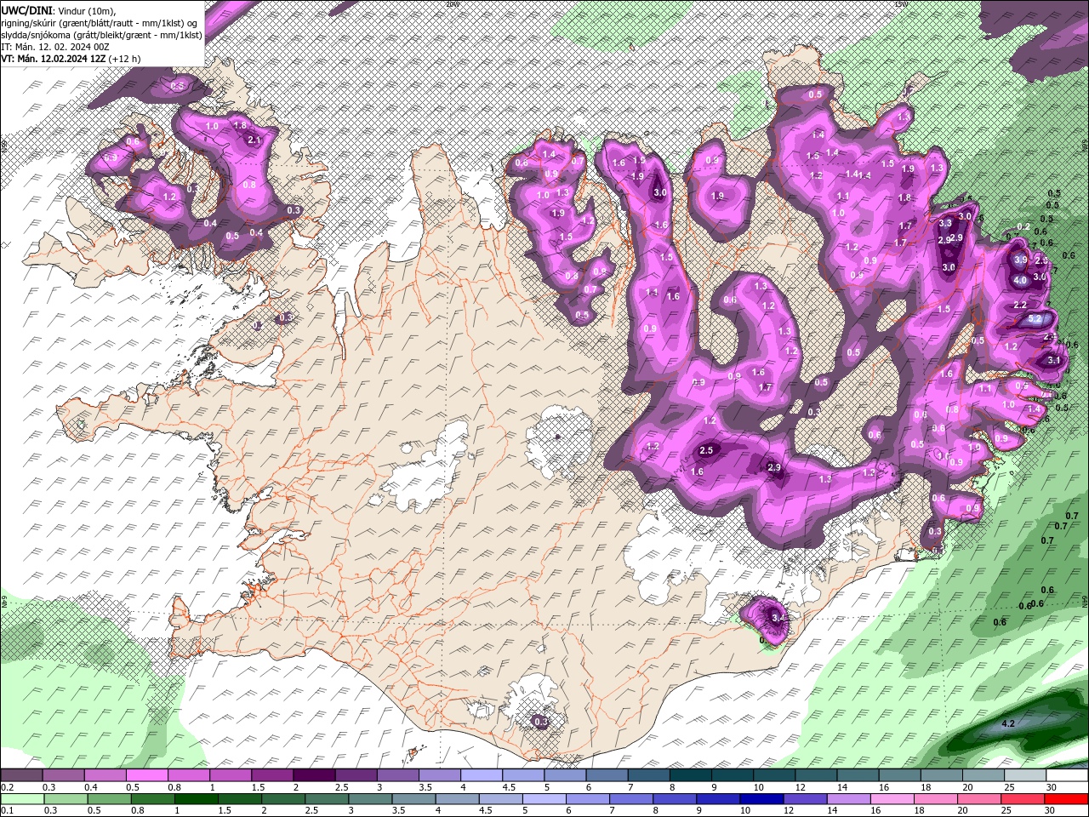Click the light pink lower-row swatch from 16 to 18
Viewport: 1089px width, 817px height.
pos(894,798)
